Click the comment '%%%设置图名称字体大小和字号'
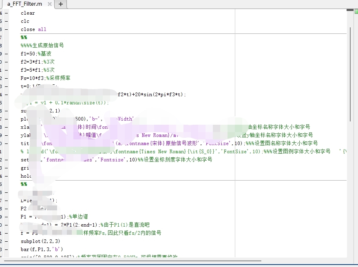The image size is (358, 267). tap(282, 143)
